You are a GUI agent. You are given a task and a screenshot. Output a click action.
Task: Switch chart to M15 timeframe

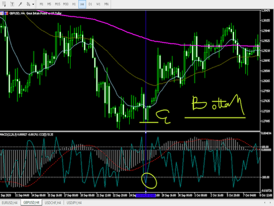[x=57, y=4]
